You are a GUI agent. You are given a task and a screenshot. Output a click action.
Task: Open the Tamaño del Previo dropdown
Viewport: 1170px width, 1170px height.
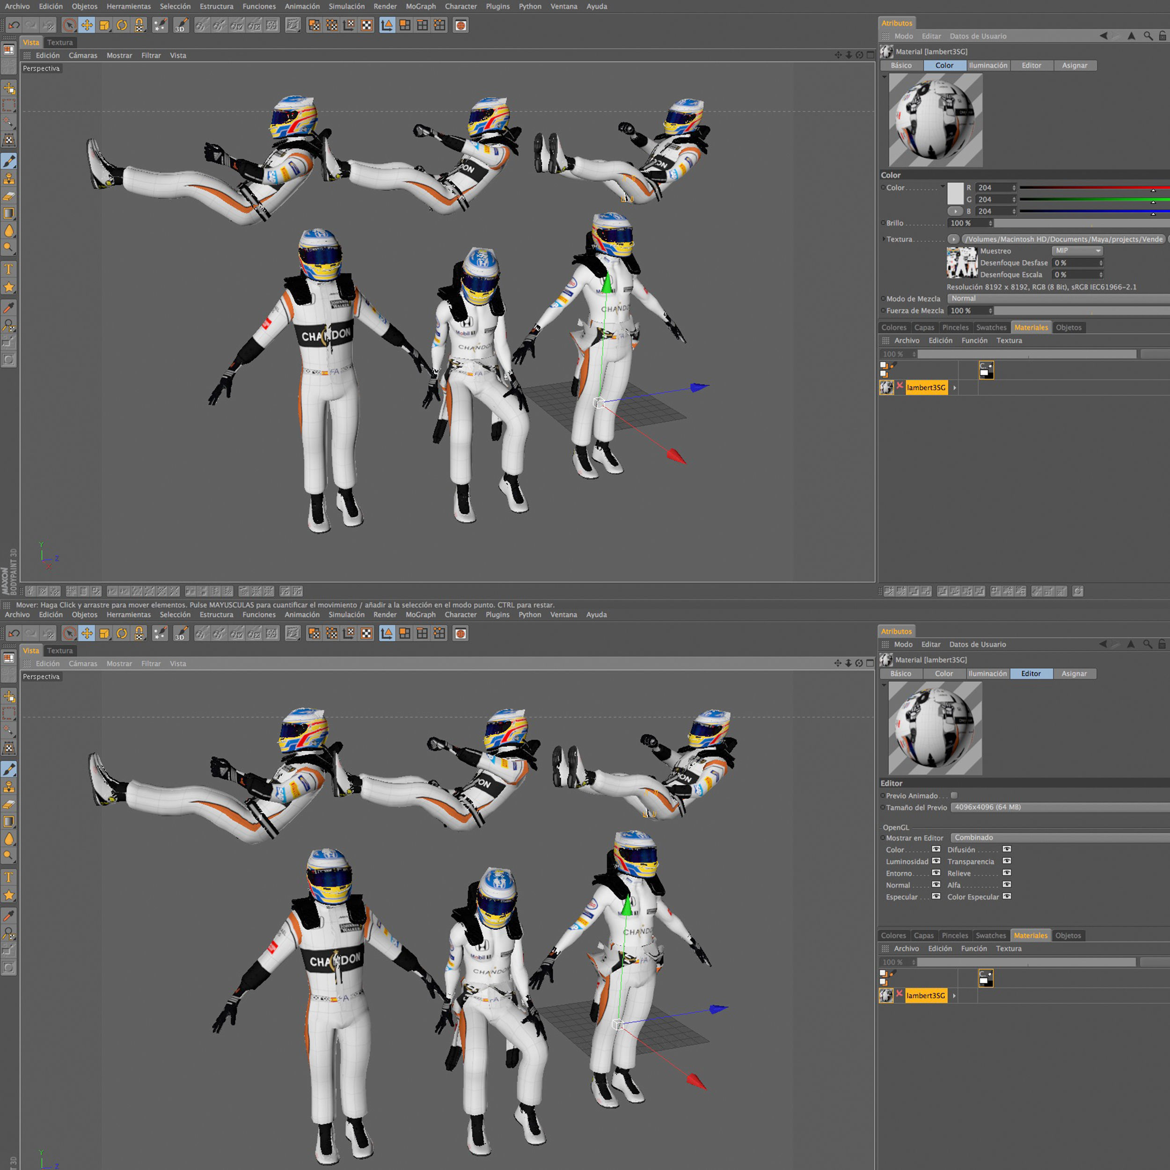tap(1059, 807)
